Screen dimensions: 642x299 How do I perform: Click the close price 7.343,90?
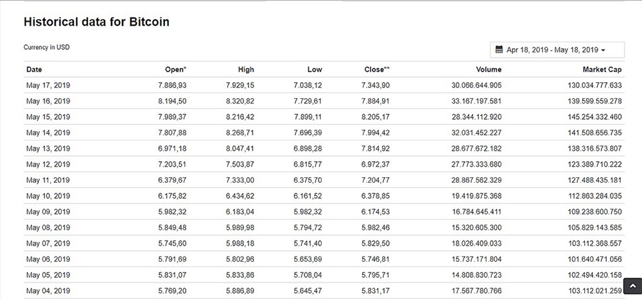click(376, 85)
